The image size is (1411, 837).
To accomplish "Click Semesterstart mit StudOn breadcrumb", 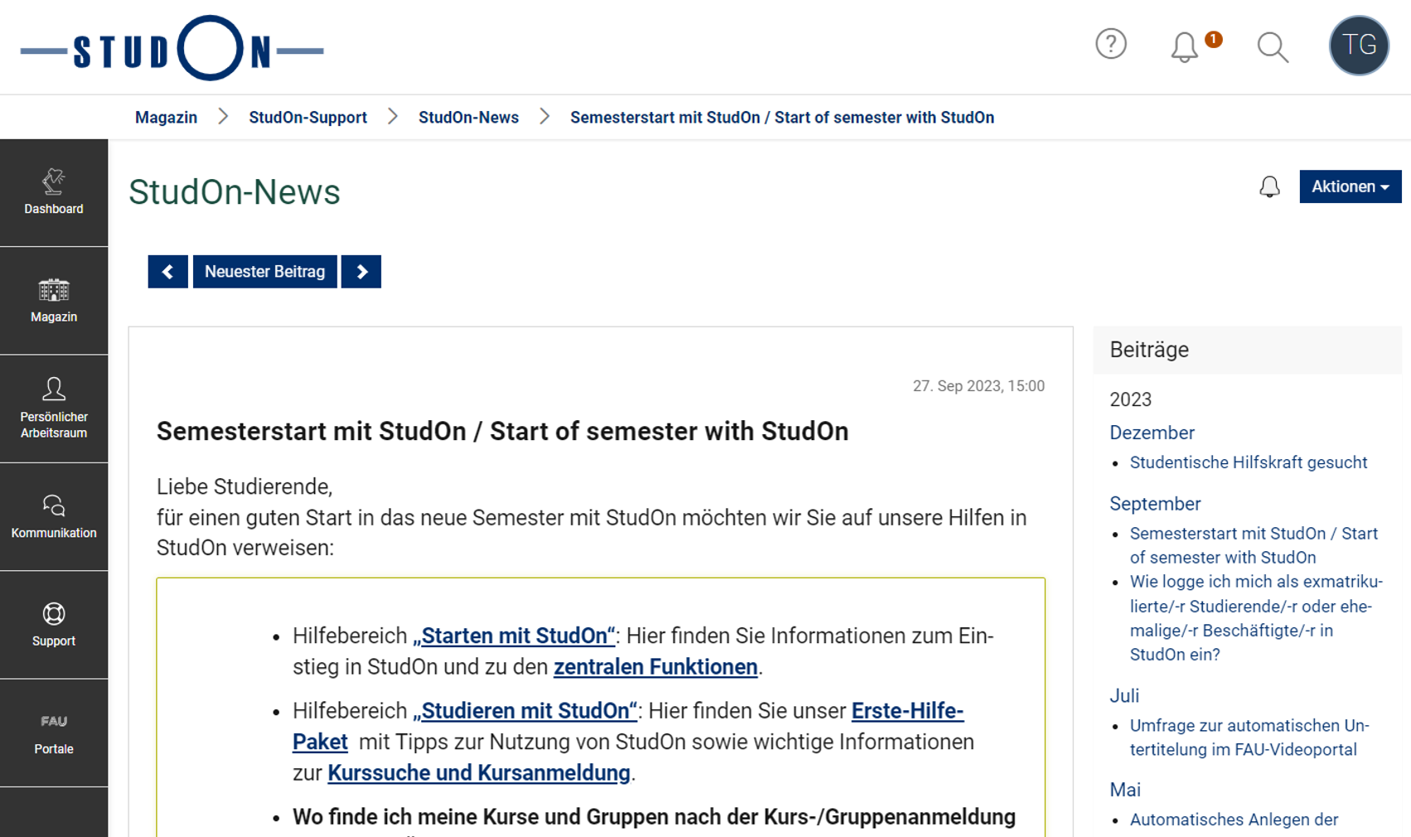I will pyautogui.click(x=782, y=118).
